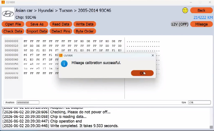Confirm the dialog with the OK button

[x=142, y=73]
